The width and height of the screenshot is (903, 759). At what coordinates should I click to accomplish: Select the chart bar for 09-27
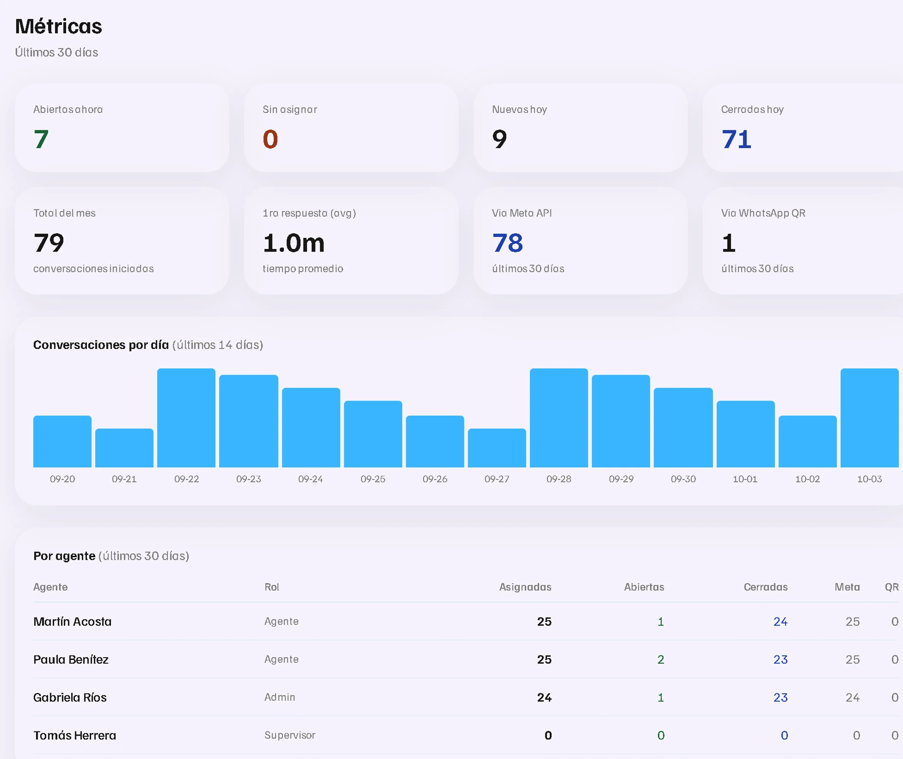click(x=497, y=448)
